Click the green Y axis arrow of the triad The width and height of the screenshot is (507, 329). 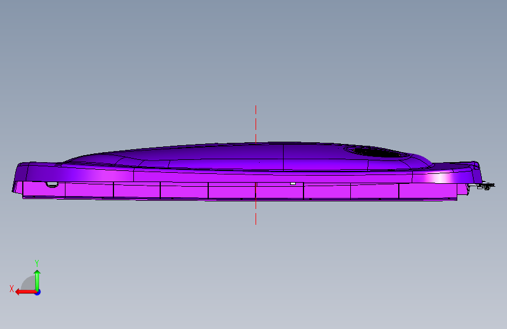37,280
